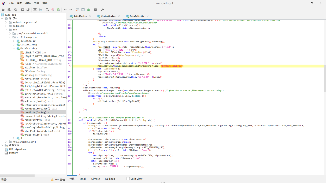Click the 768 警告 warnings label
This screenshot has width=326, height=183.
pos(60,180)
